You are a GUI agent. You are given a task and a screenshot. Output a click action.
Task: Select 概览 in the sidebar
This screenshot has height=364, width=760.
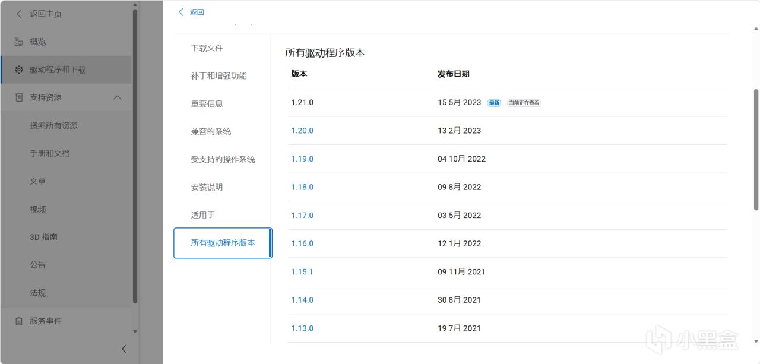[38, 42]
